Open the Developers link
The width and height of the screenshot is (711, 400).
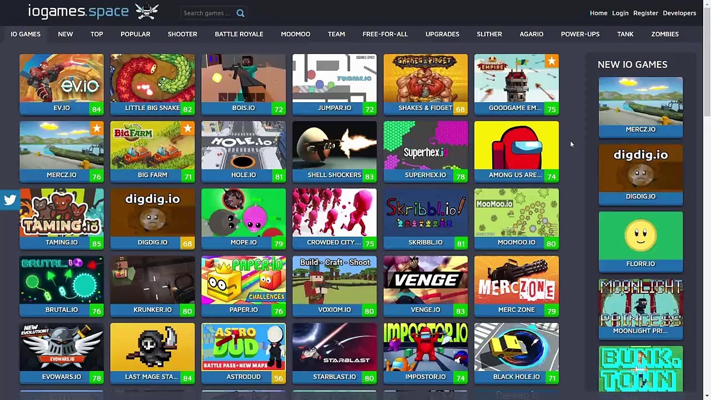[679, 13]
